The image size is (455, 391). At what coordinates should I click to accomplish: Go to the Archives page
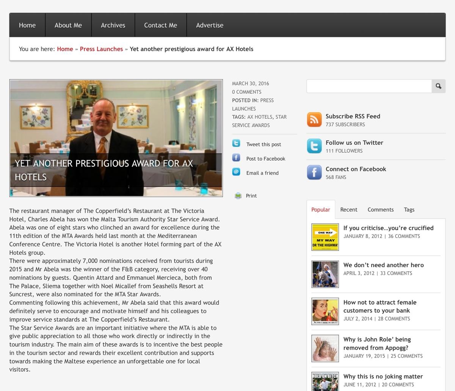click(113, 25)
